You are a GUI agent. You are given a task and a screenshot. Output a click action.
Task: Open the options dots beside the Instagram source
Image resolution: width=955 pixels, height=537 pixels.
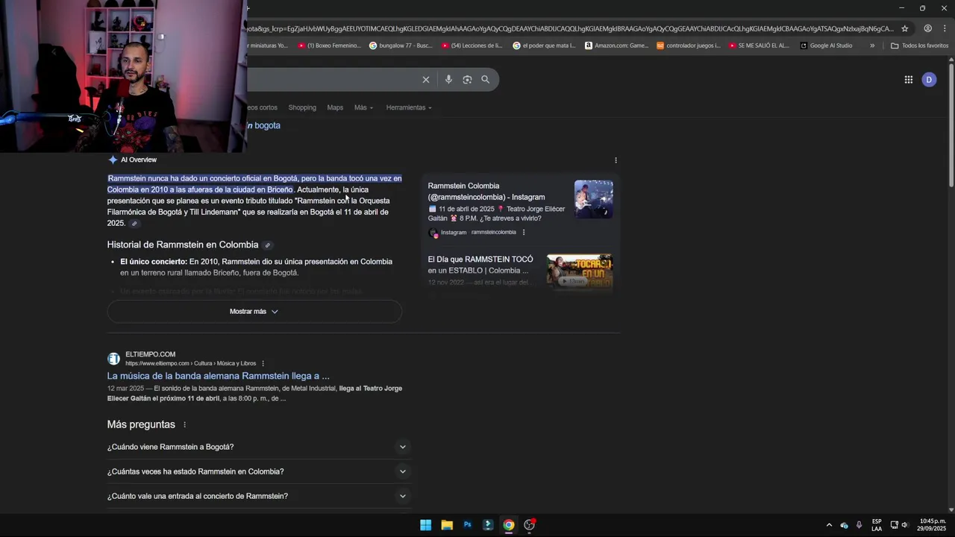point(524,233)
